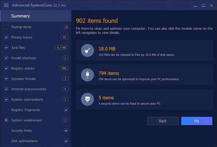Viewport: 217px width, 147px height.
Task: Click the Privacy traces 40 count badge
Action: point(64,37)
